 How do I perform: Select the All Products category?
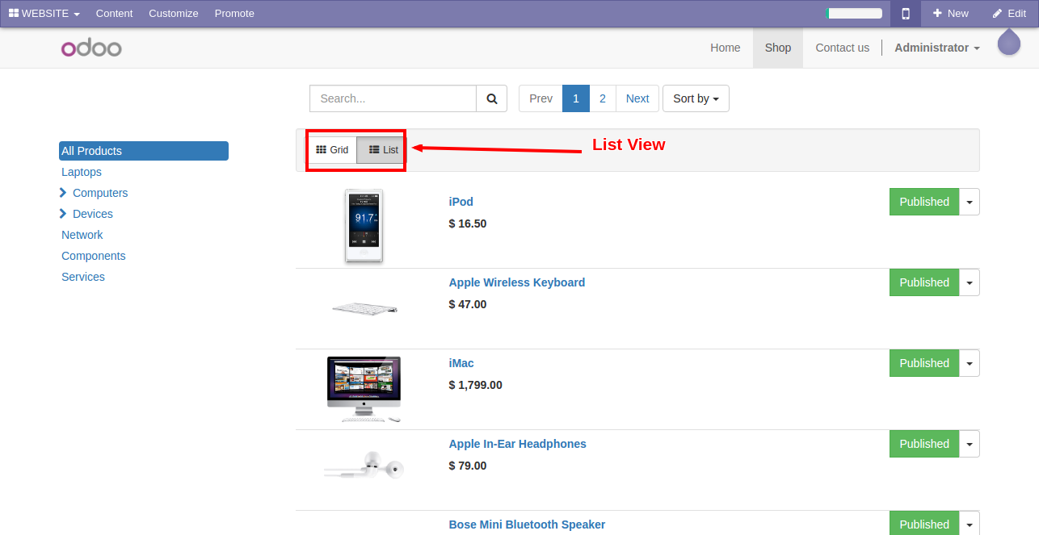click(144, 151)
